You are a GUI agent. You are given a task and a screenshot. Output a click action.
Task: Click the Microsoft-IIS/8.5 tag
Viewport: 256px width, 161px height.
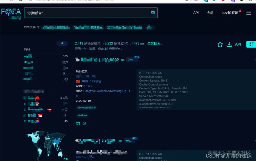(x=86, y=107)
